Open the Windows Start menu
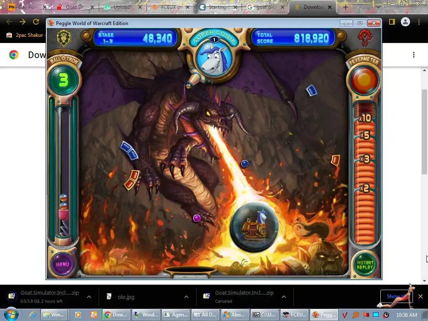This screenshot has height=321, width=428. tap(11, 314)
